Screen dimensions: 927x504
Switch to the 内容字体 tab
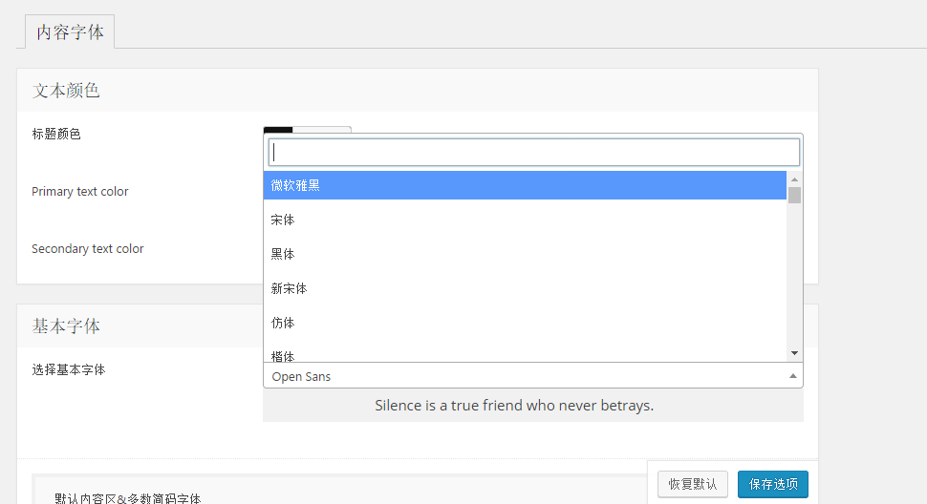70,32
